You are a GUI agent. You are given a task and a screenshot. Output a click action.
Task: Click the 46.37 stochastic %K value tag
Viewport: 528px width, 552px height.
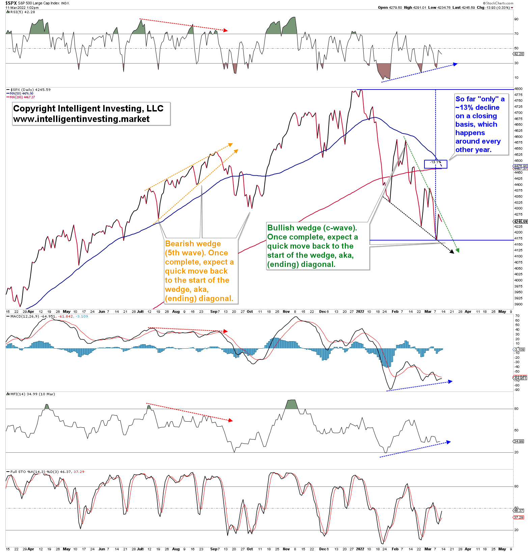[519, 510]
